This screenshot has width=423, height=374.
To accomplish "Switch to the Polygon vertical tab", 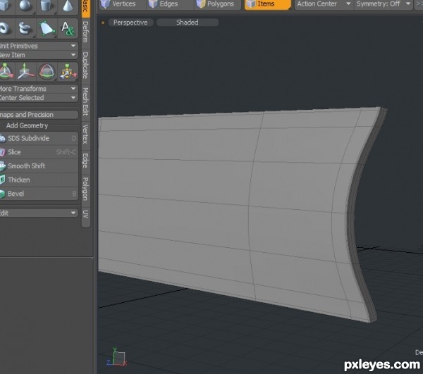I will coord(85,189).
